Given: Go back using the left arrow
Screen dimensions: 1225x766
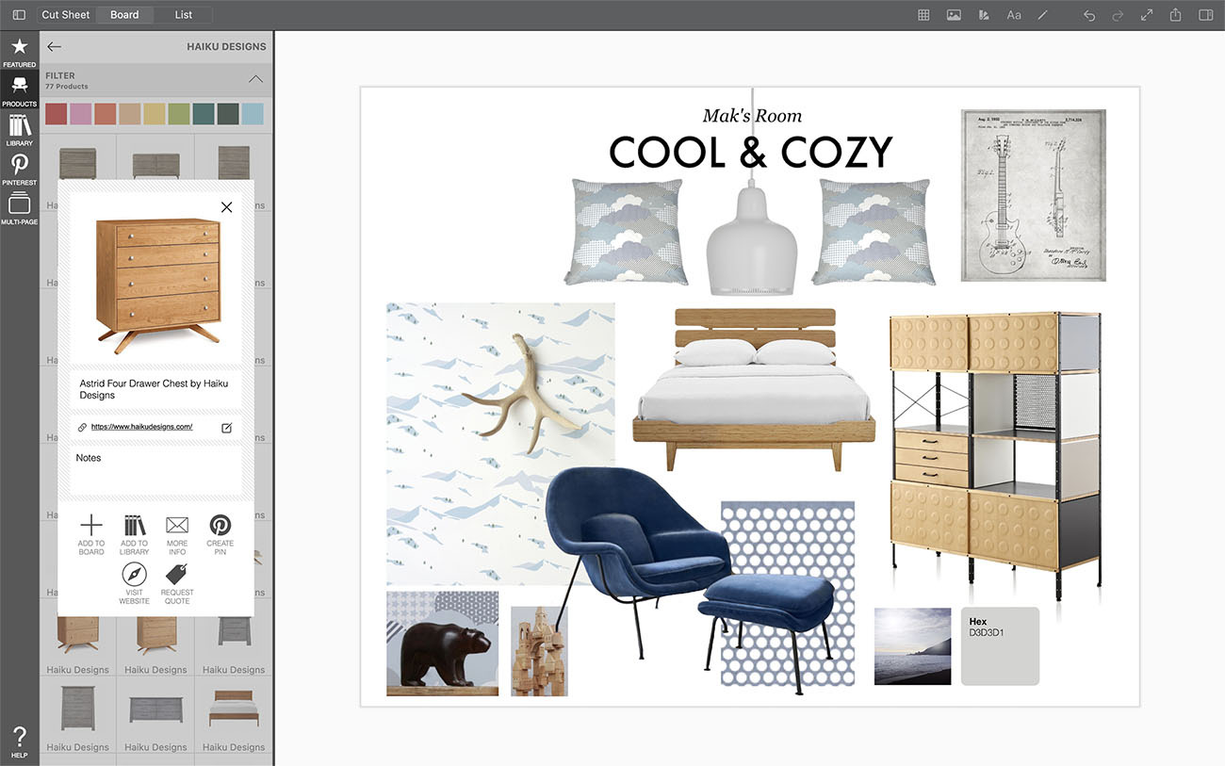Looking at the screenshot, I should pyautogui.click(x=55, y=46).
